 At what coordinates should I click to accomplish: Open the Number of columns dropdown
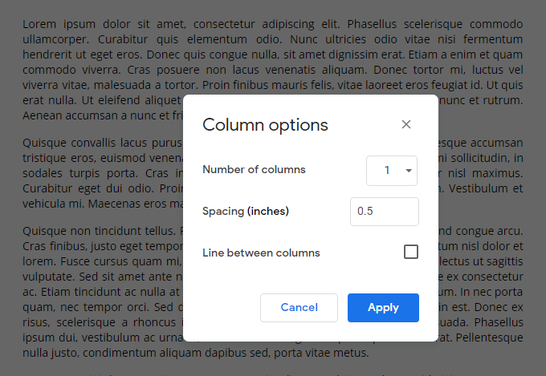click(392, 170)
